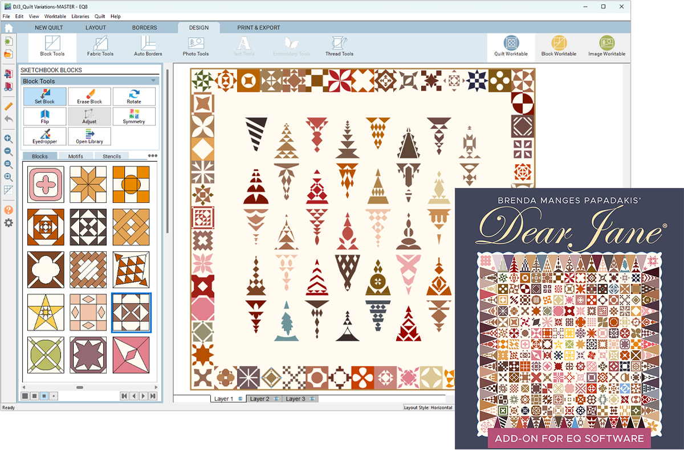
Task: Set second-largest block thumbnail size
Action: 35,395
